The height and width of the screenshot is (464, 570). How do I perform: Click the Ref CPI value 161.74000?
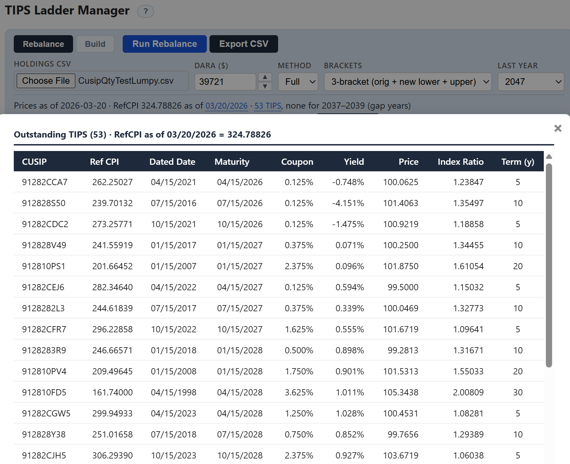pos(113,392)
